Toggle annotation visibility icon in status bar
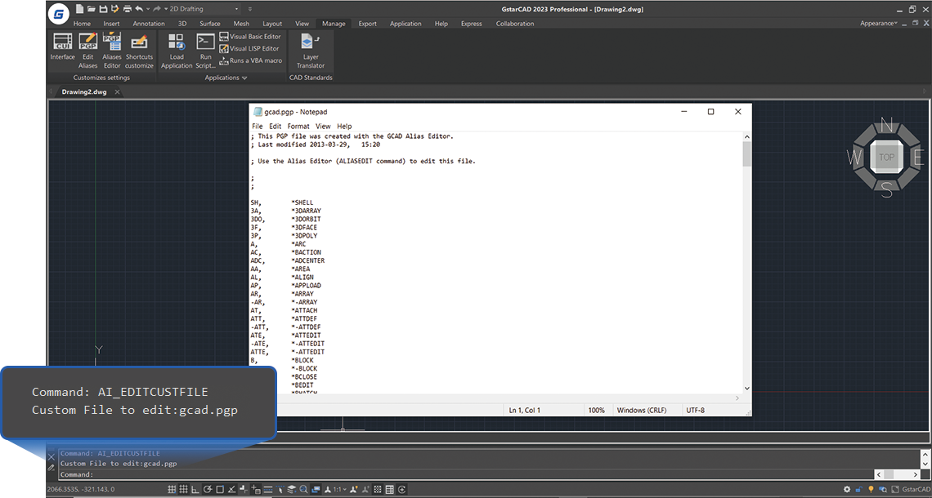The height and width of the screenshot is (498, 932). 353,490
